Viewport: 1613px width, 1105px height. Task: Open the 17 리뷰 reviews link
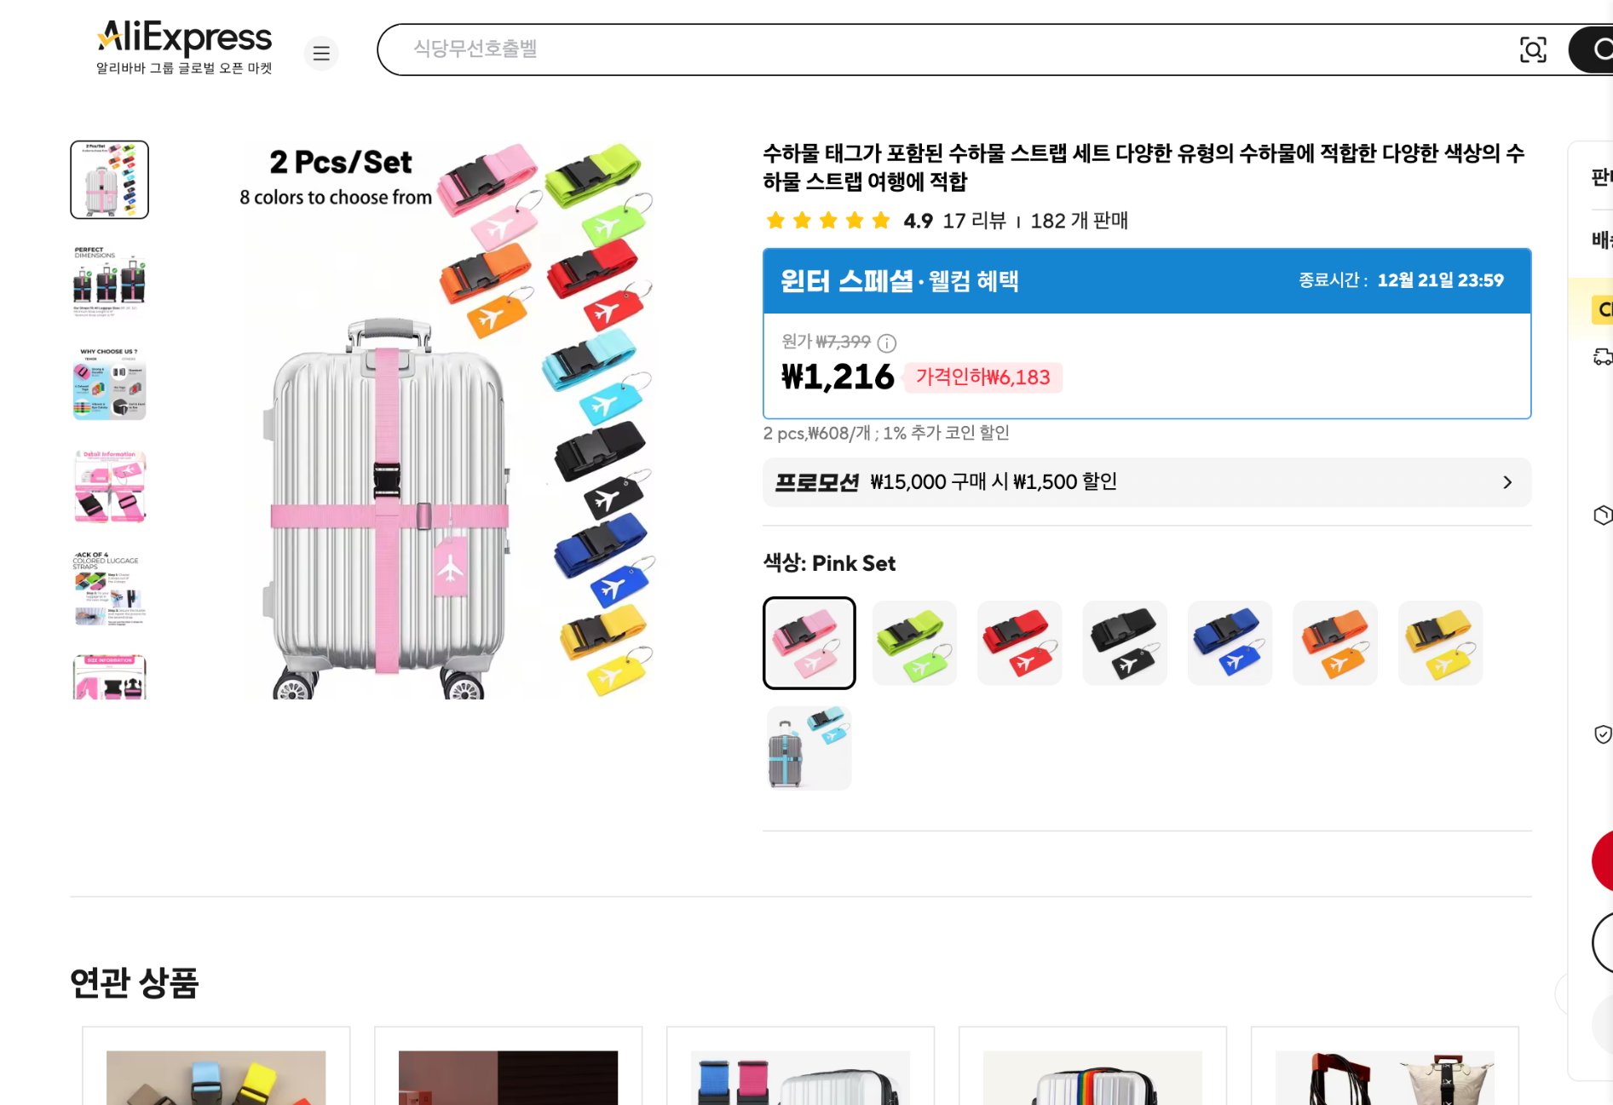click(x=976, y=221)
